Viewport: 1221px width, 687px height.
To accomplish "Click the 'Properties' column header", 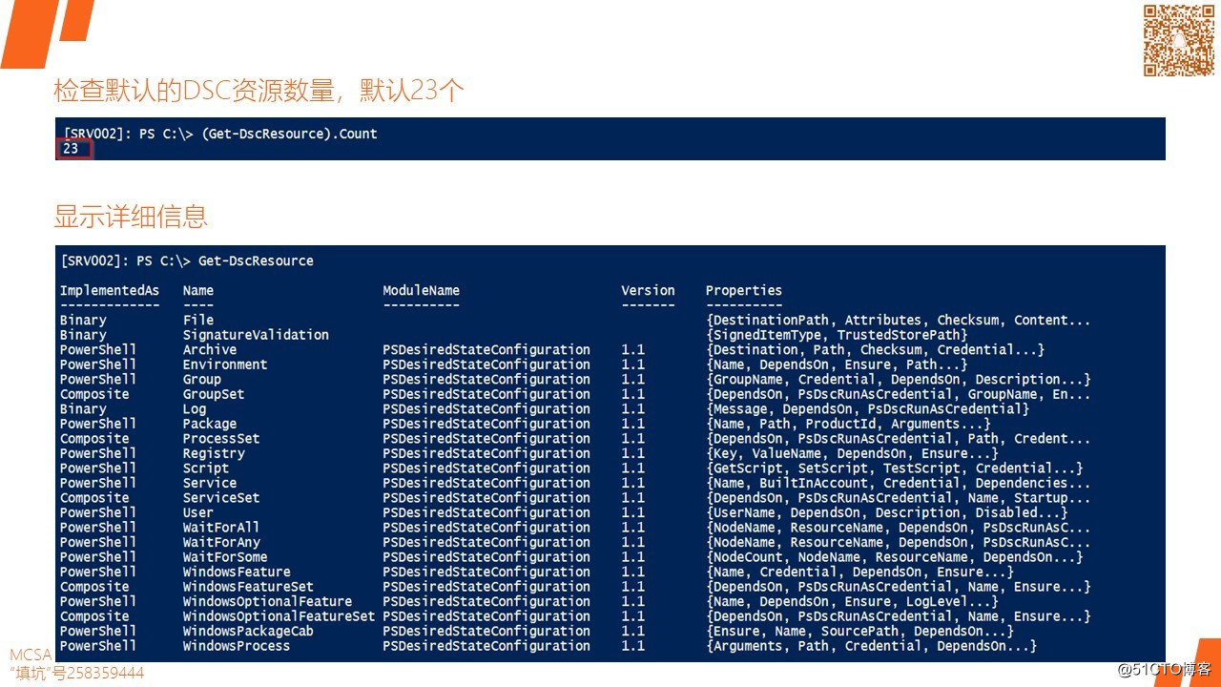I will (x=744, y=290).
